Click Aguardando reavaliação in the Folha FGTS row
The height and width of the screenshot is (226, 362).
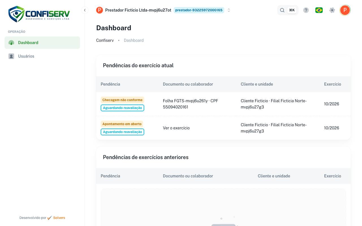(122, 108)
